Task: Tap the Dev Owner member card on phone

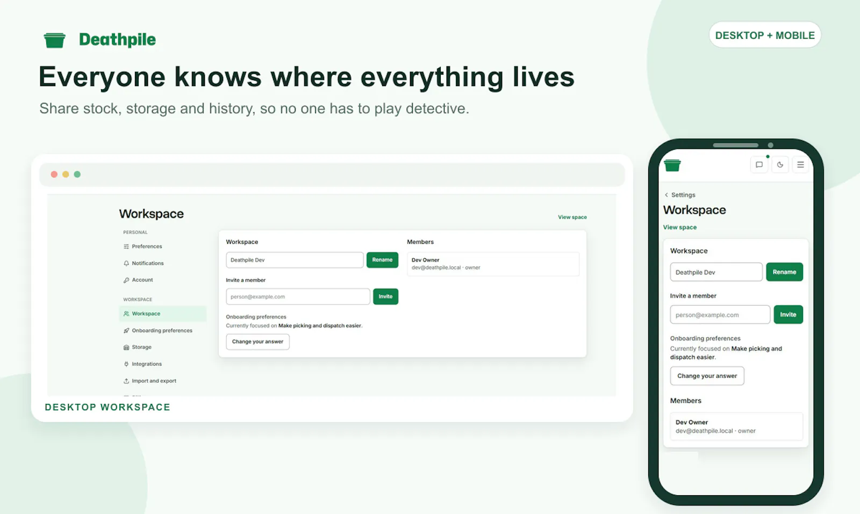Action: [x=736, y=426]
